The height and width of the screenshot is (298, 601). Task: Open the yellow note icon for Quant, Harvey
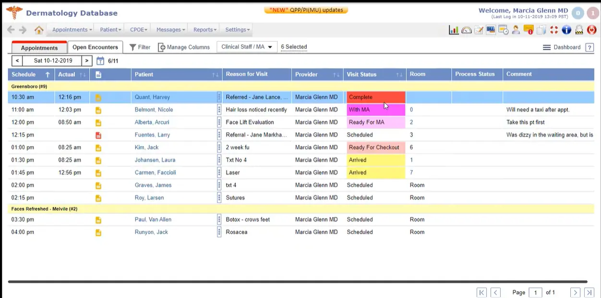(98, 97)
